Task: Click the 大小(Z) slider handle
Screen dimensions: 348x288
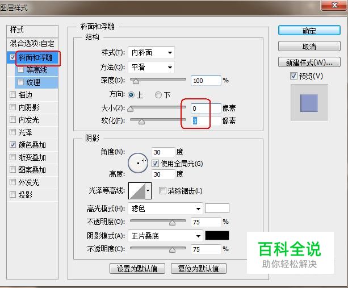Action: point(131,109)
